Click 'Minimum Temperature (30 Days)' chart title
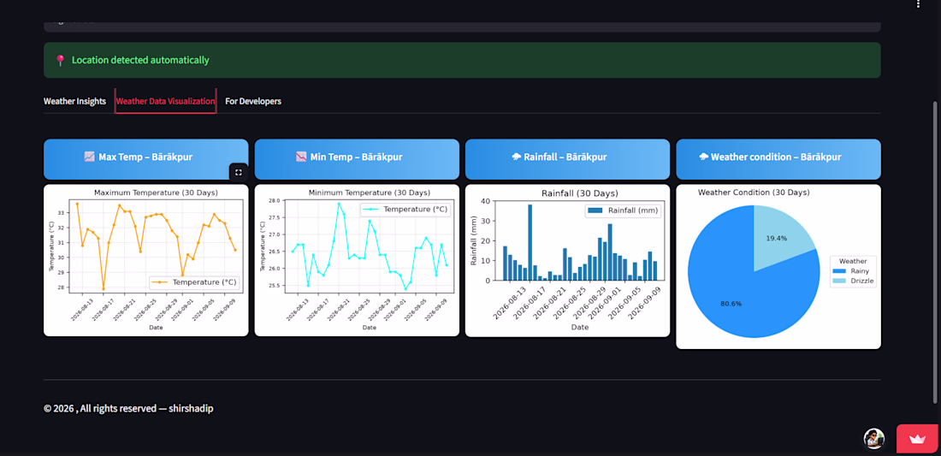 point(369,192)
